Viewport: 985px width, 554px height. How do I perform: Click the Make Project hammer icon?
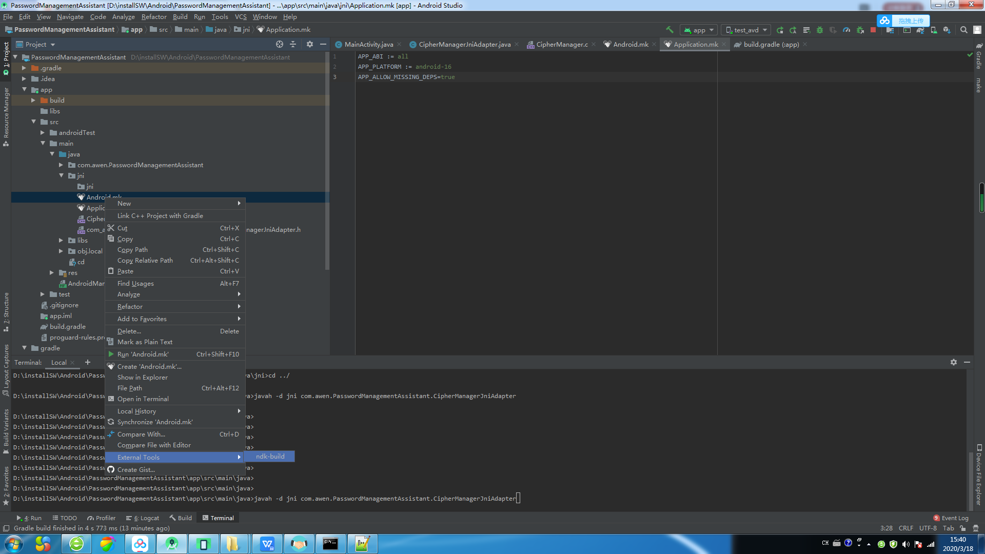(669, 30)
